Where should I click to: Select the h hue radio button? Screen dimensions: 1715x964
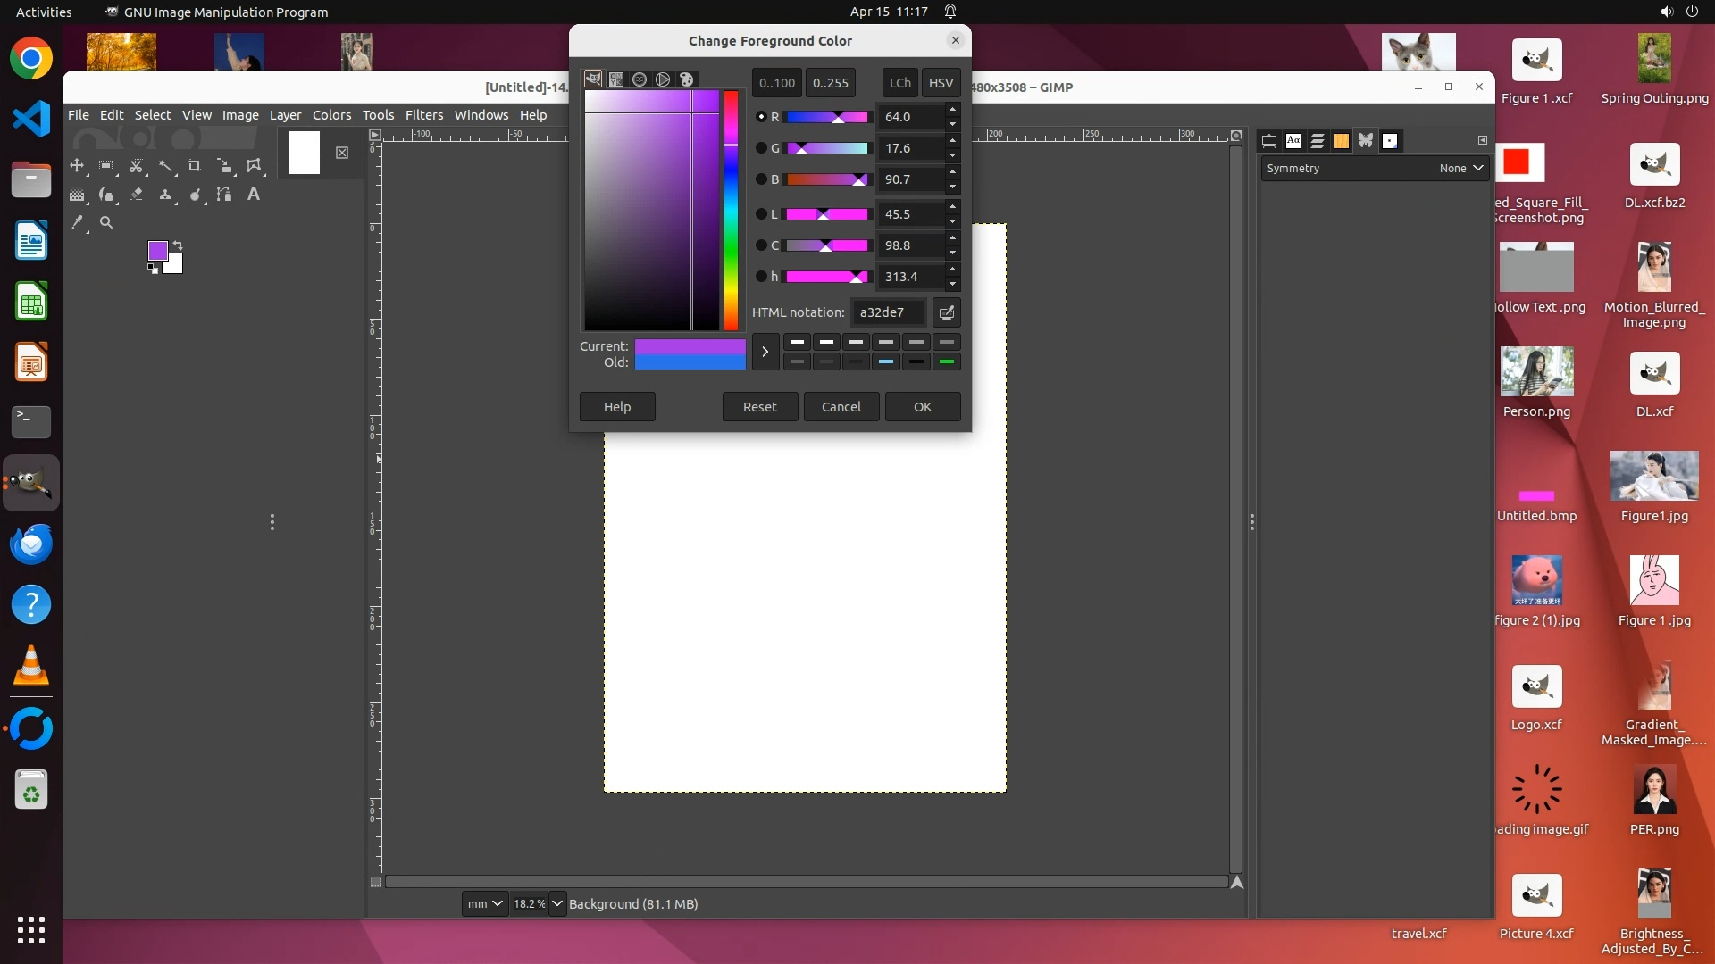pos(761,277)
